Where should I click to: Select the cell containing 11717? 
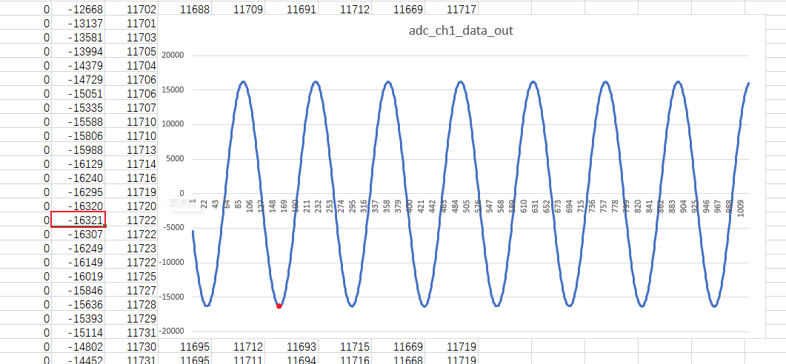point(452,10)
